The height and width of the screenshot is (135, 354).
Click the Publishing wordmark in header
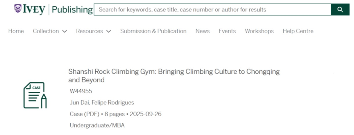[x=72, y=10]
